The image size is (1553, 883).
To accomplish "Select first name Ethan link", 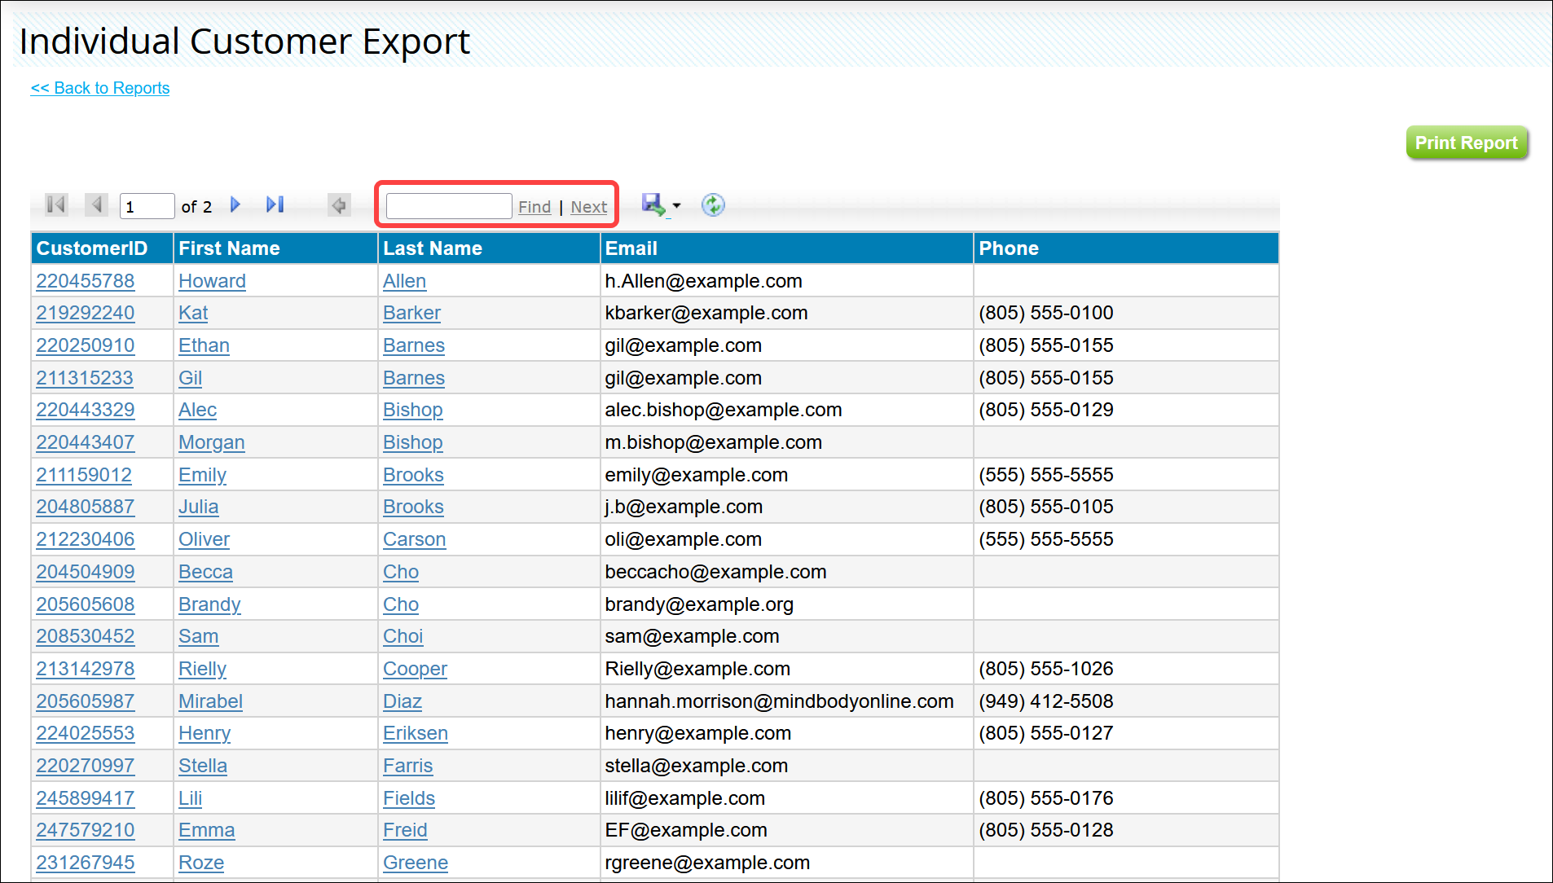I will [x=204, y=345].
